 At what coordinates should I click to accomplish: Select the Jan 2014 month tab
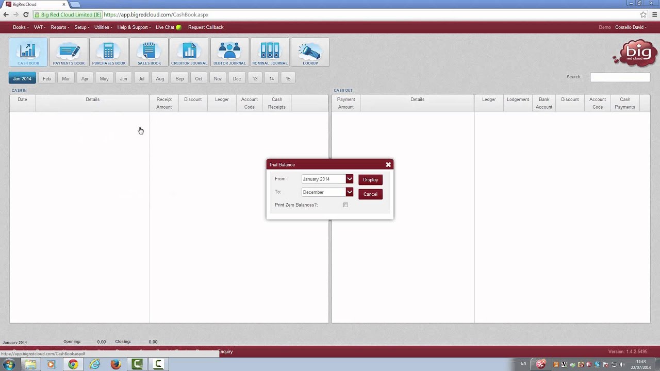[x=22, y=79]
